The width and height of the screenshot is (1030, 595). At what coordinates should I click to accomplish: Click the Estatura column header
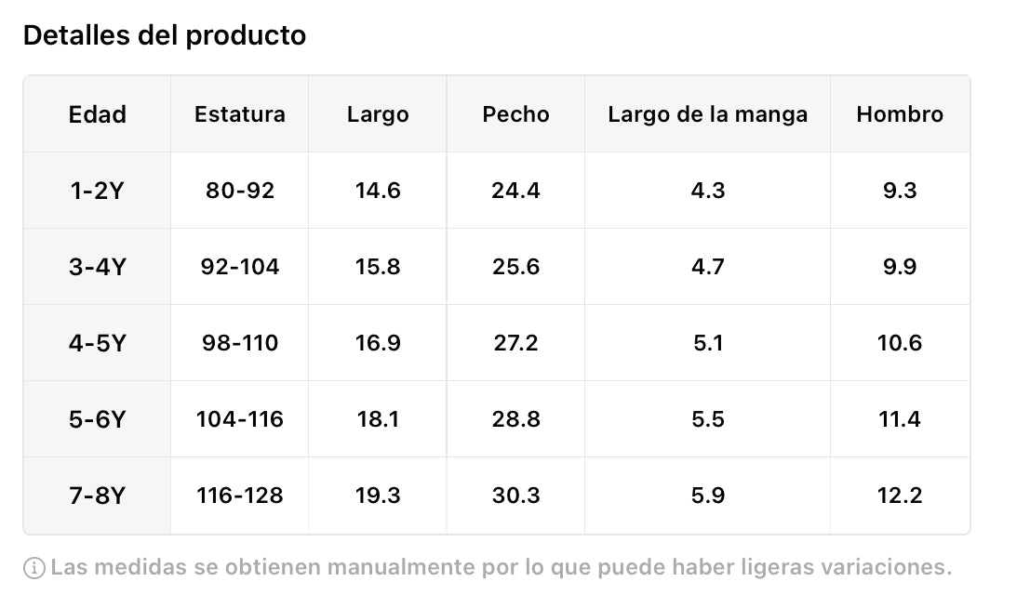coord(239,114)
